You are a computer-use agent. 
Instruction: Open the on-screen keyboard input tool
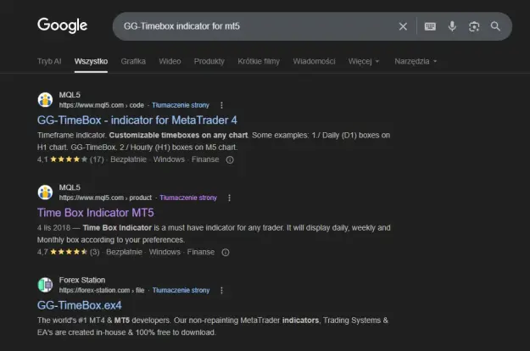(430, 26)
